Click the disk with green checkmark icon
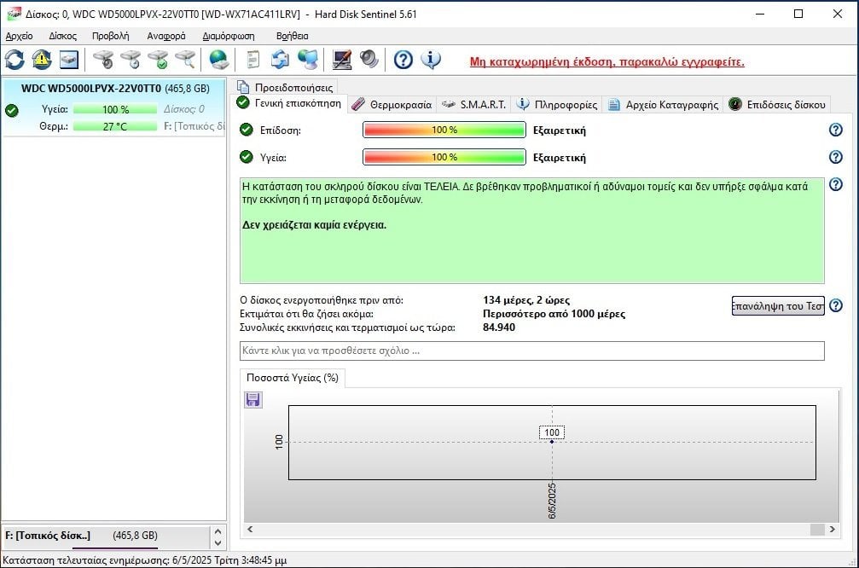The image size is (859, 568). point(159,60)
